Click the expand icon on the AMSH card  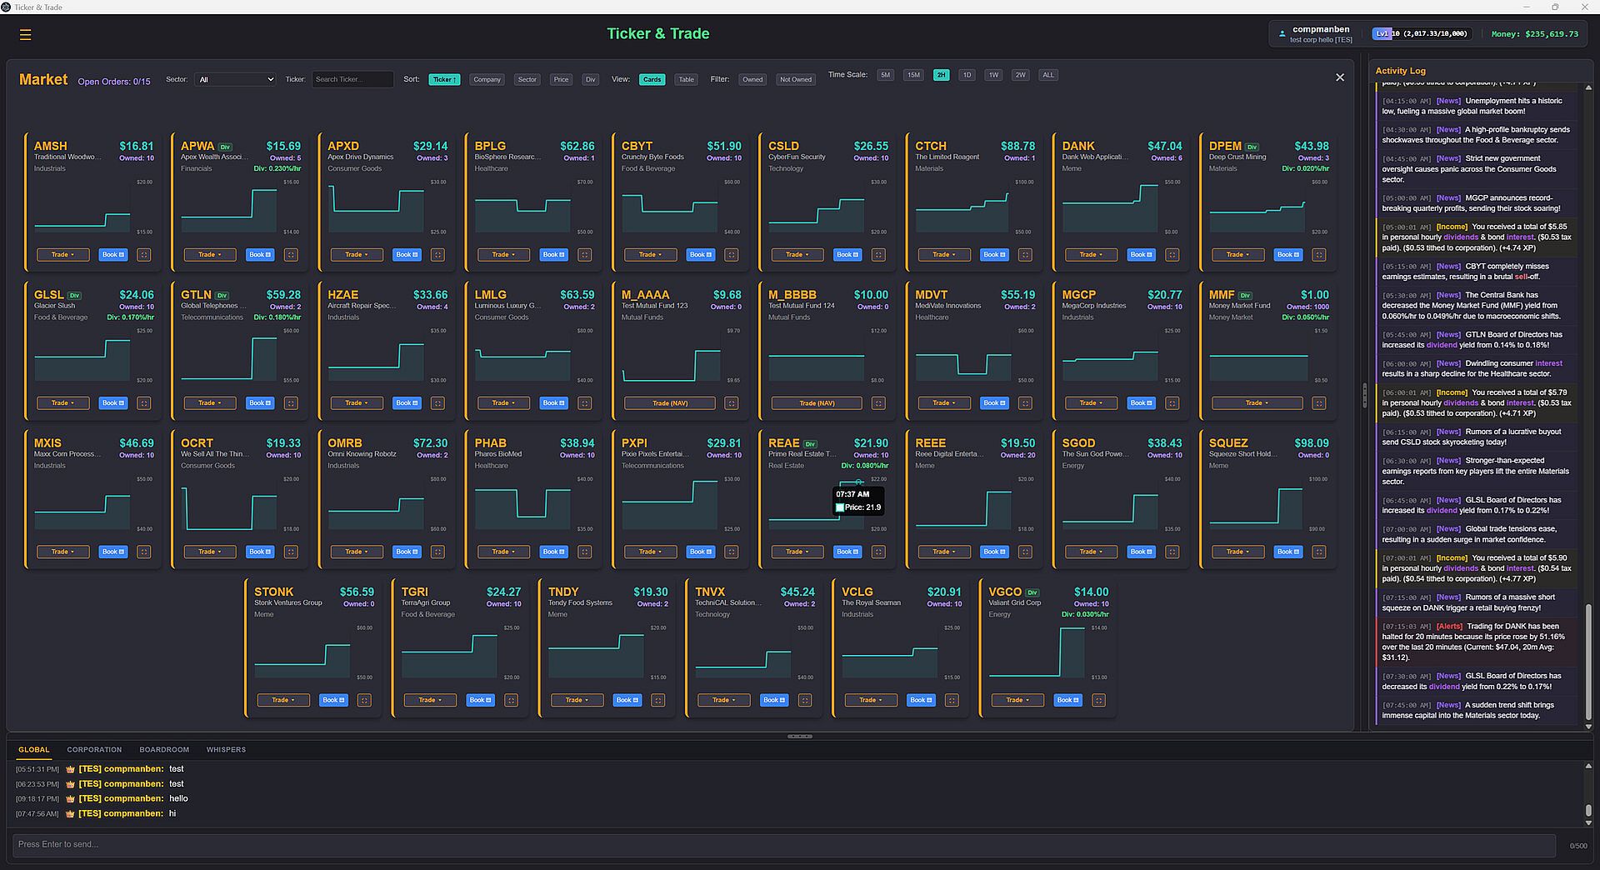144,255
